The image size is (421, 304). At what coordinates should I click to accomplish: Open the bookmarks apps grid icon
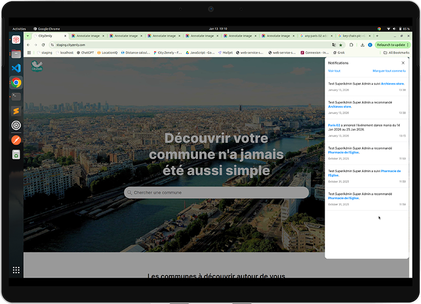[29, 53]
